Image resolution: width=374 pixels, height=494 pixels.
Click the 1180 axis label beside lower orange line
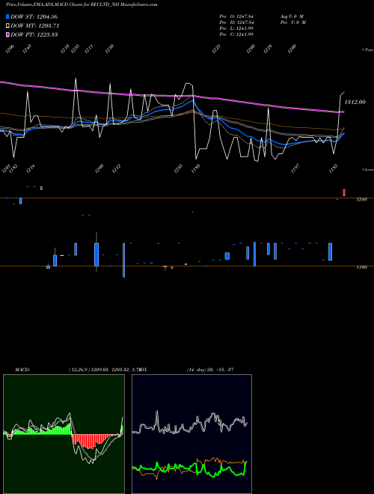pyautogui.click(x=361, y=267)
